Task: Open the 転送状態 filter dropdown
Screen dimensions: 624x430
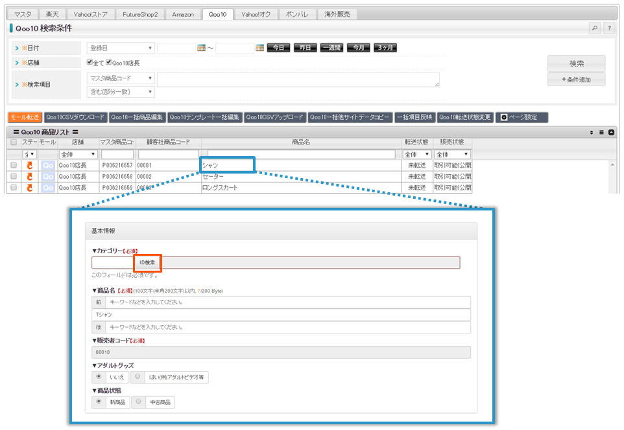Action: (x=416, y=154)
